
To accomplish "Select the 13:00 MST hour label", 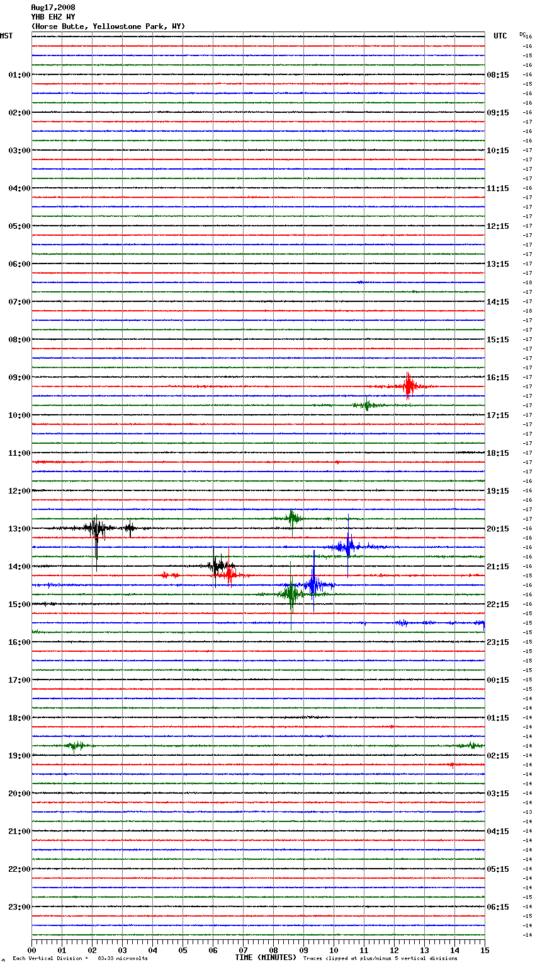I will point(19,529).
